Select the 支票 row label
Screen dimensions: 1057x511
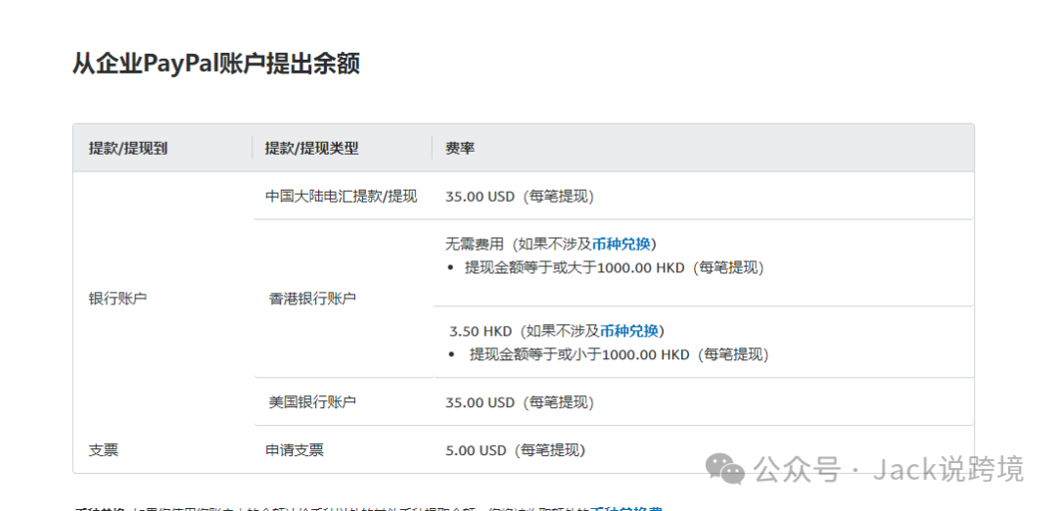coord(103,450)
